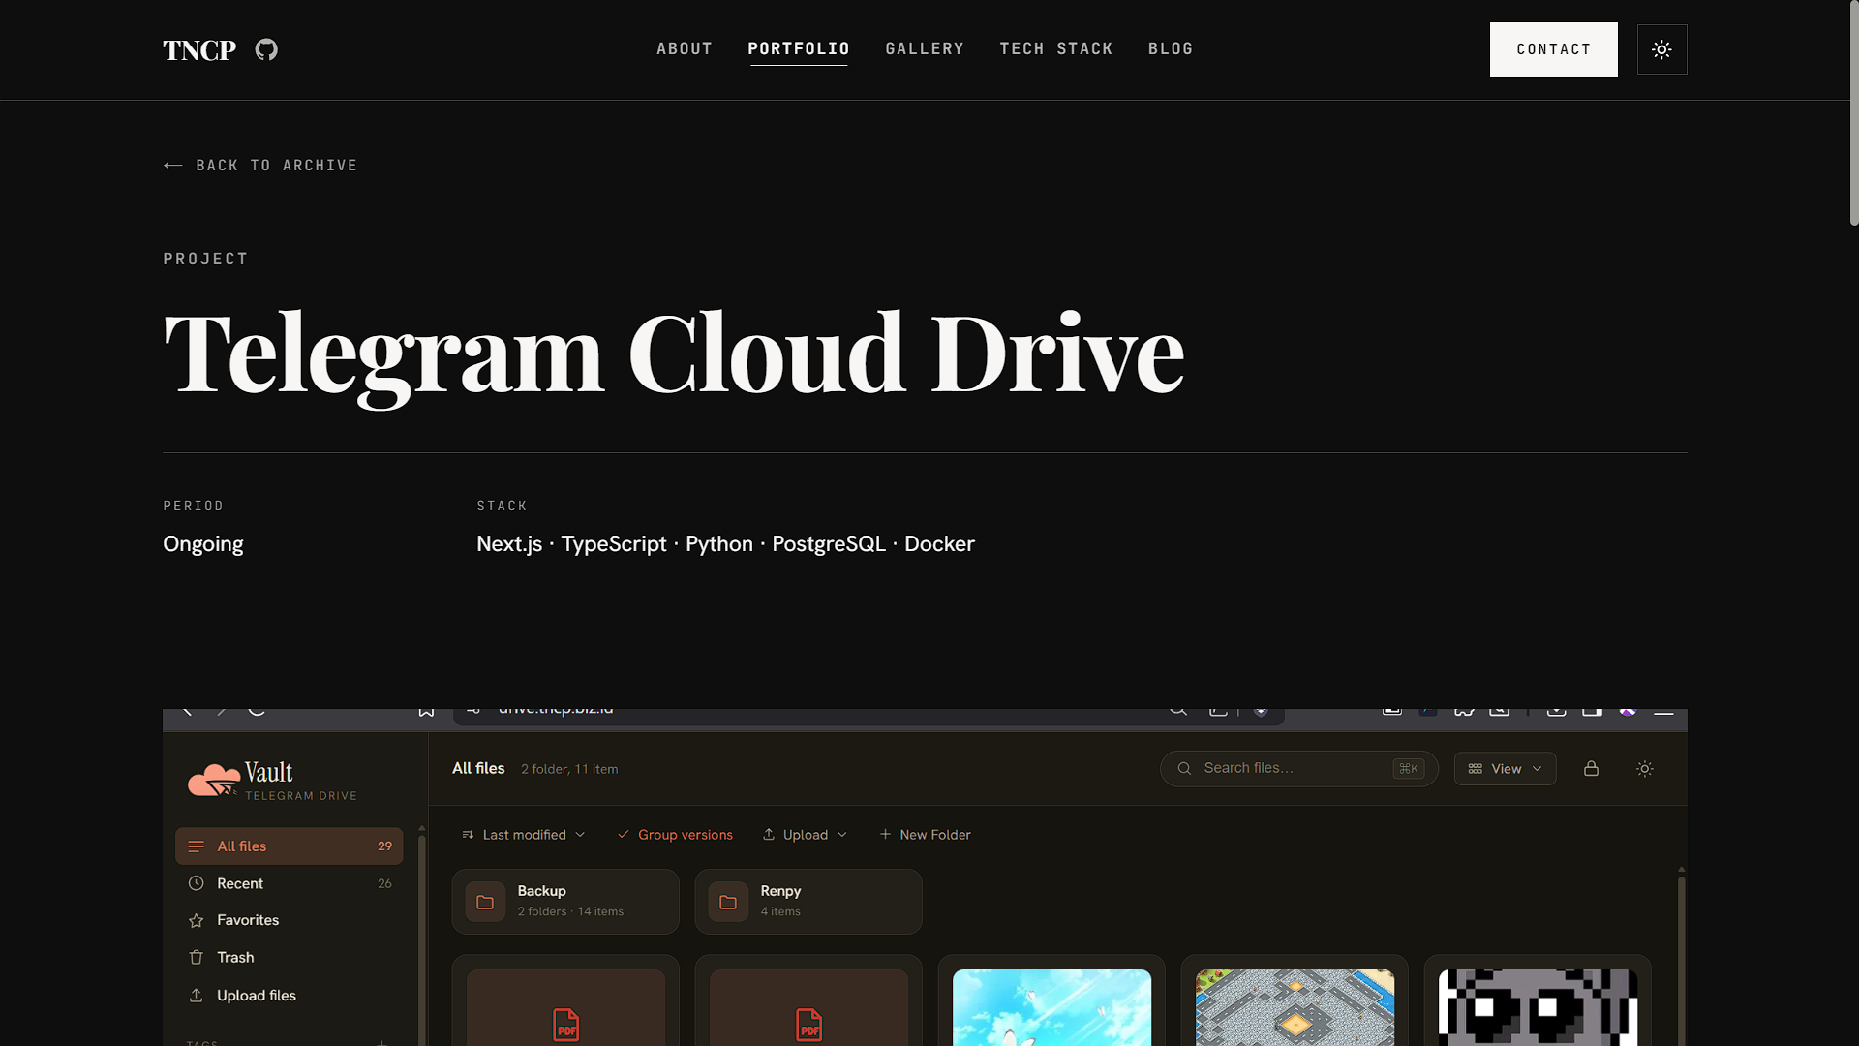Click the plus icon beside New Folder
The width and height of the screenshot is (1859, 1046).
[x=885, y=834]
